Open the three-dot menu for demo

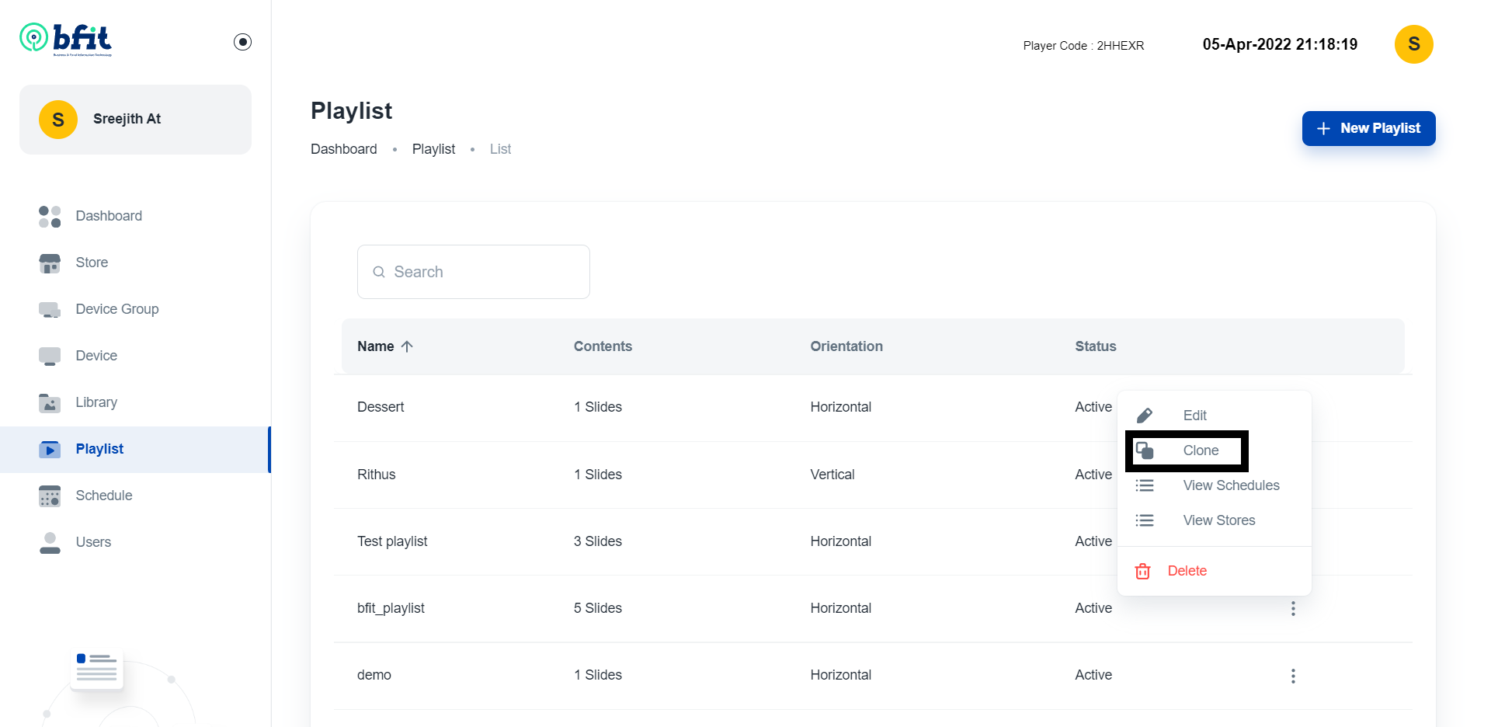(x=1293, y=676)
